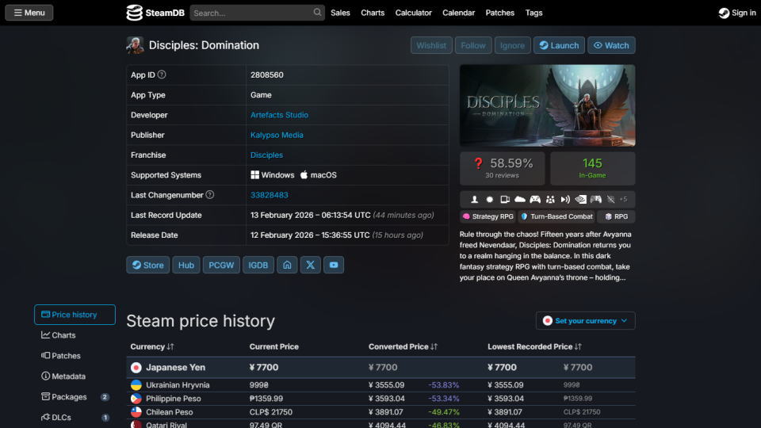
Task: Open the X (Twitter) link button
Action: 310,265
